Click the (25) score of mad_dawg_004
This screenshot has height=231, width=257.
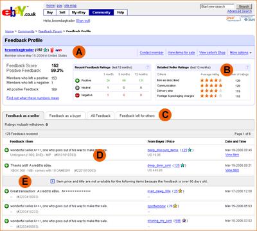(x=175, y=191)
